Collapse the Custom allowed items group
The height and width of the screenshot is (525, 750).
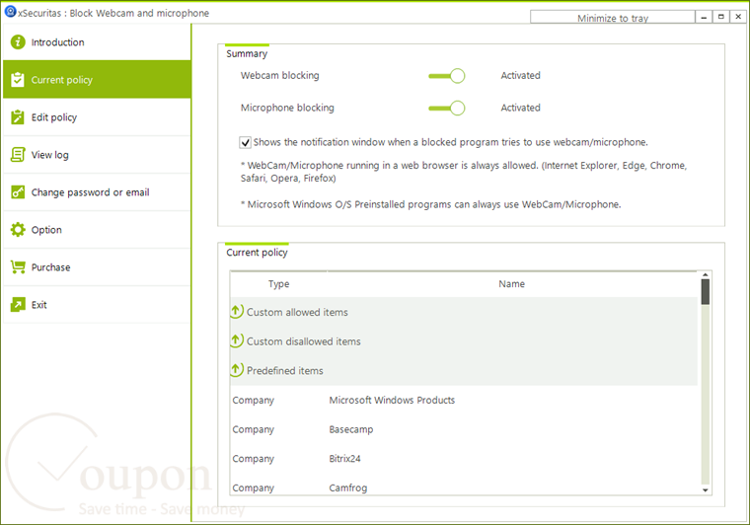click(236, 312)
